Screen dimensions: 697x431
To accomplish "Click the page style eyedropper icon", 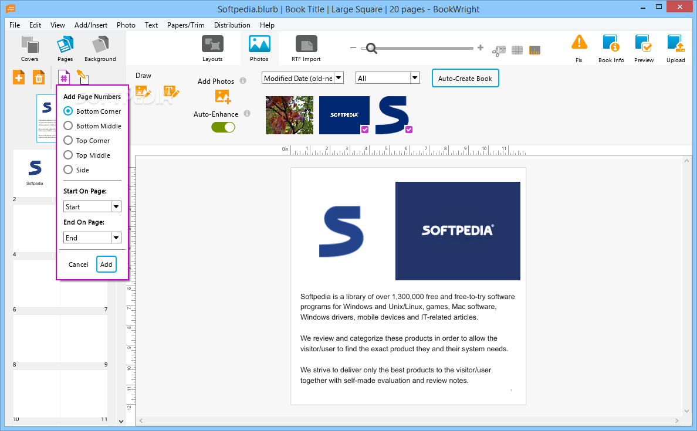I will 83,77.
